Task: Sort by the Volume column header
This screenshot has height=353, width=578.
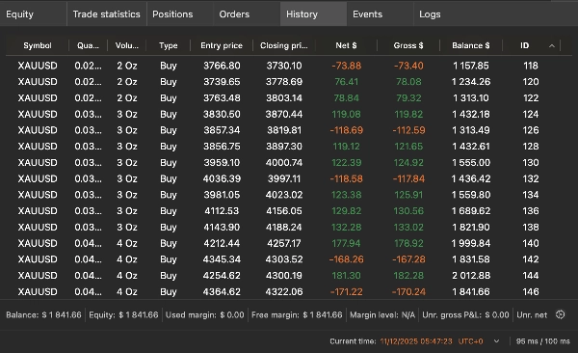Action: click(x=126, y=45)
